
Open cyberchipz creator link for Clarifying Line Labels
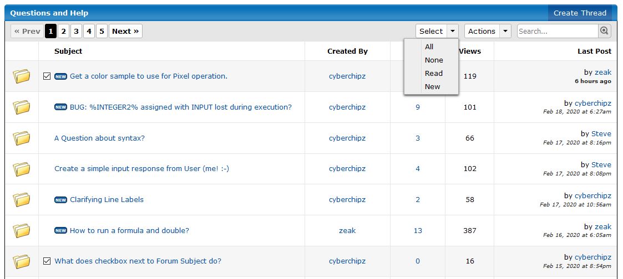[347, 200]
